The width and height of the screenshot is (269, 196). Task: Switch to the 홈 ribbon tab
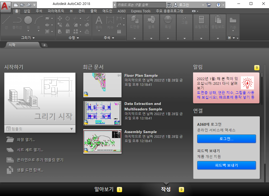coord(16,11)
